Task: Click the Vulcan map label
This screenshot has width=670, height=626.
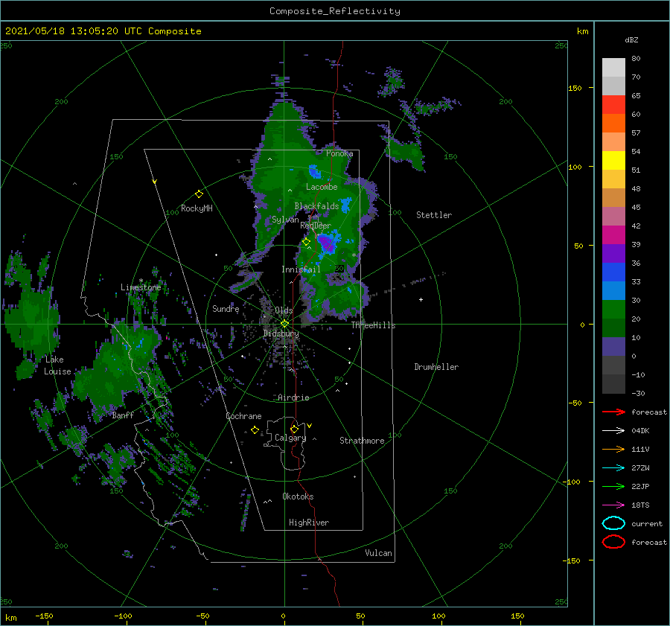Action: tap(378, 553)
